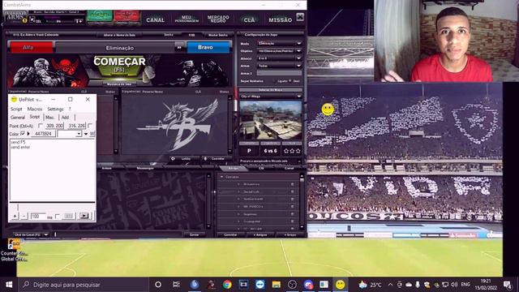Click the volume speaker tray icon
Image resolution: width=519 pixels, height=292 pixels.
pyautogui.click(x=454, y=285)
